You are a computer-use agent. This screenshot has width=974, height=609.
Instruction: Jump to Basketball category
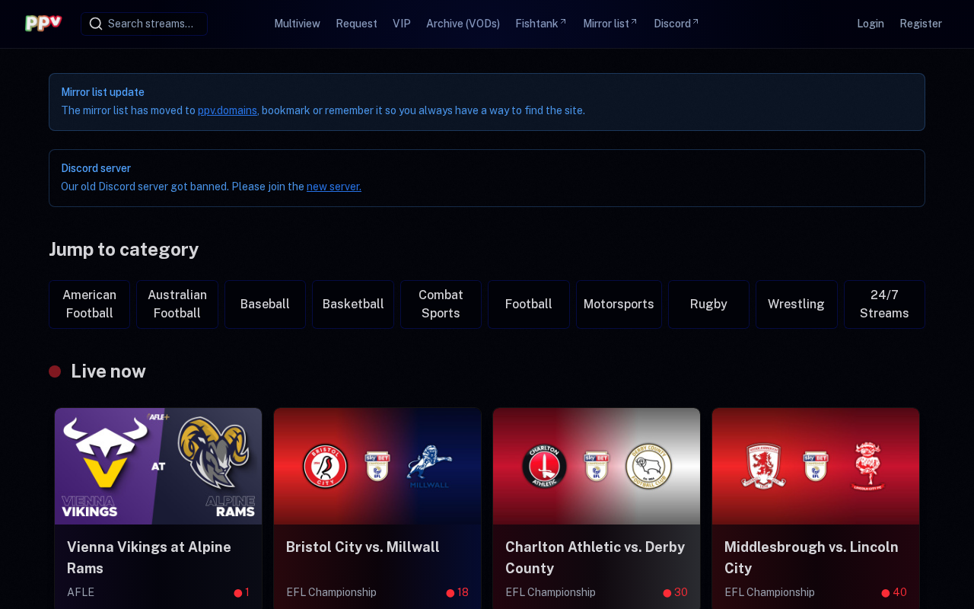pos(353,304)
